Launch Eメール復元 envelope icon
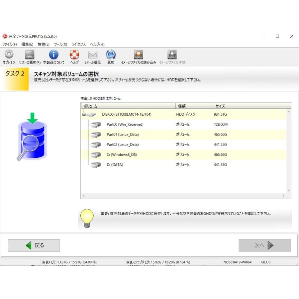Screen dimensions: 299x299 (92, 54)
